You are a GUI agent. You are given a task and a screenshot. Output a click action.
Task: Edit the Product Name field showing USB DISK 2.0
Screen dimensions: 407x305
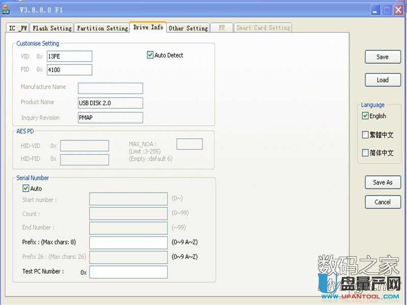tap(110, 103)
